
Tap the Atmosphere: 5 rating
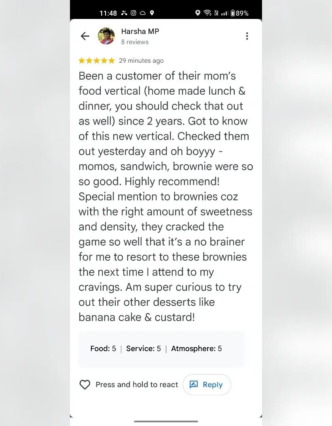[196, 349]
